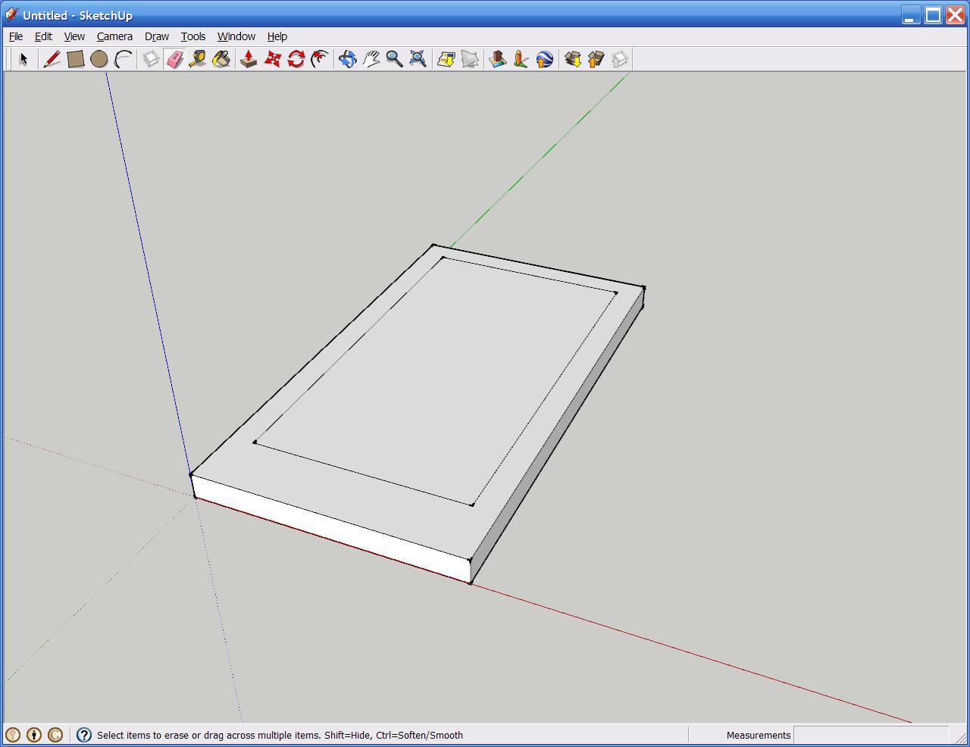Screen dimensions: 970x747
Task: Click the Instructor help question mark
Action: [x=84, y=735]
